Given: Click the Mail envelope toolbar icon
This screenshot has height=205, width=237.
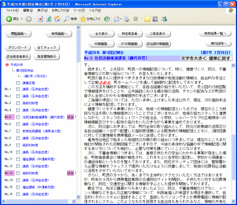Looking at the screenshot, I should (x=117, y=19).
